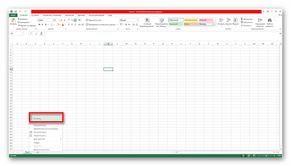Open the K9 name box dropdown
291x166 pixels.
click(23, 33)
